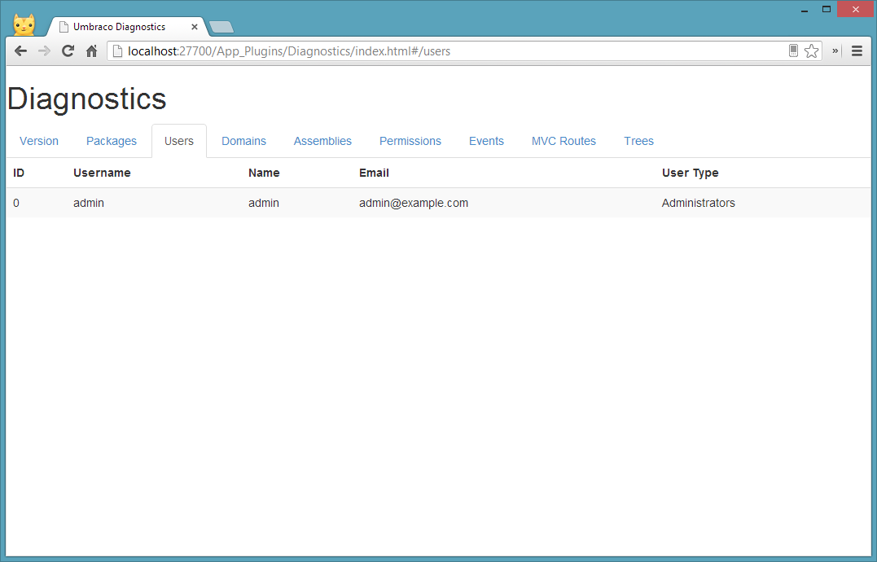Show hidden extensions via the double chevron
This screenshot has height=562, width=877.
coord(835,50)
